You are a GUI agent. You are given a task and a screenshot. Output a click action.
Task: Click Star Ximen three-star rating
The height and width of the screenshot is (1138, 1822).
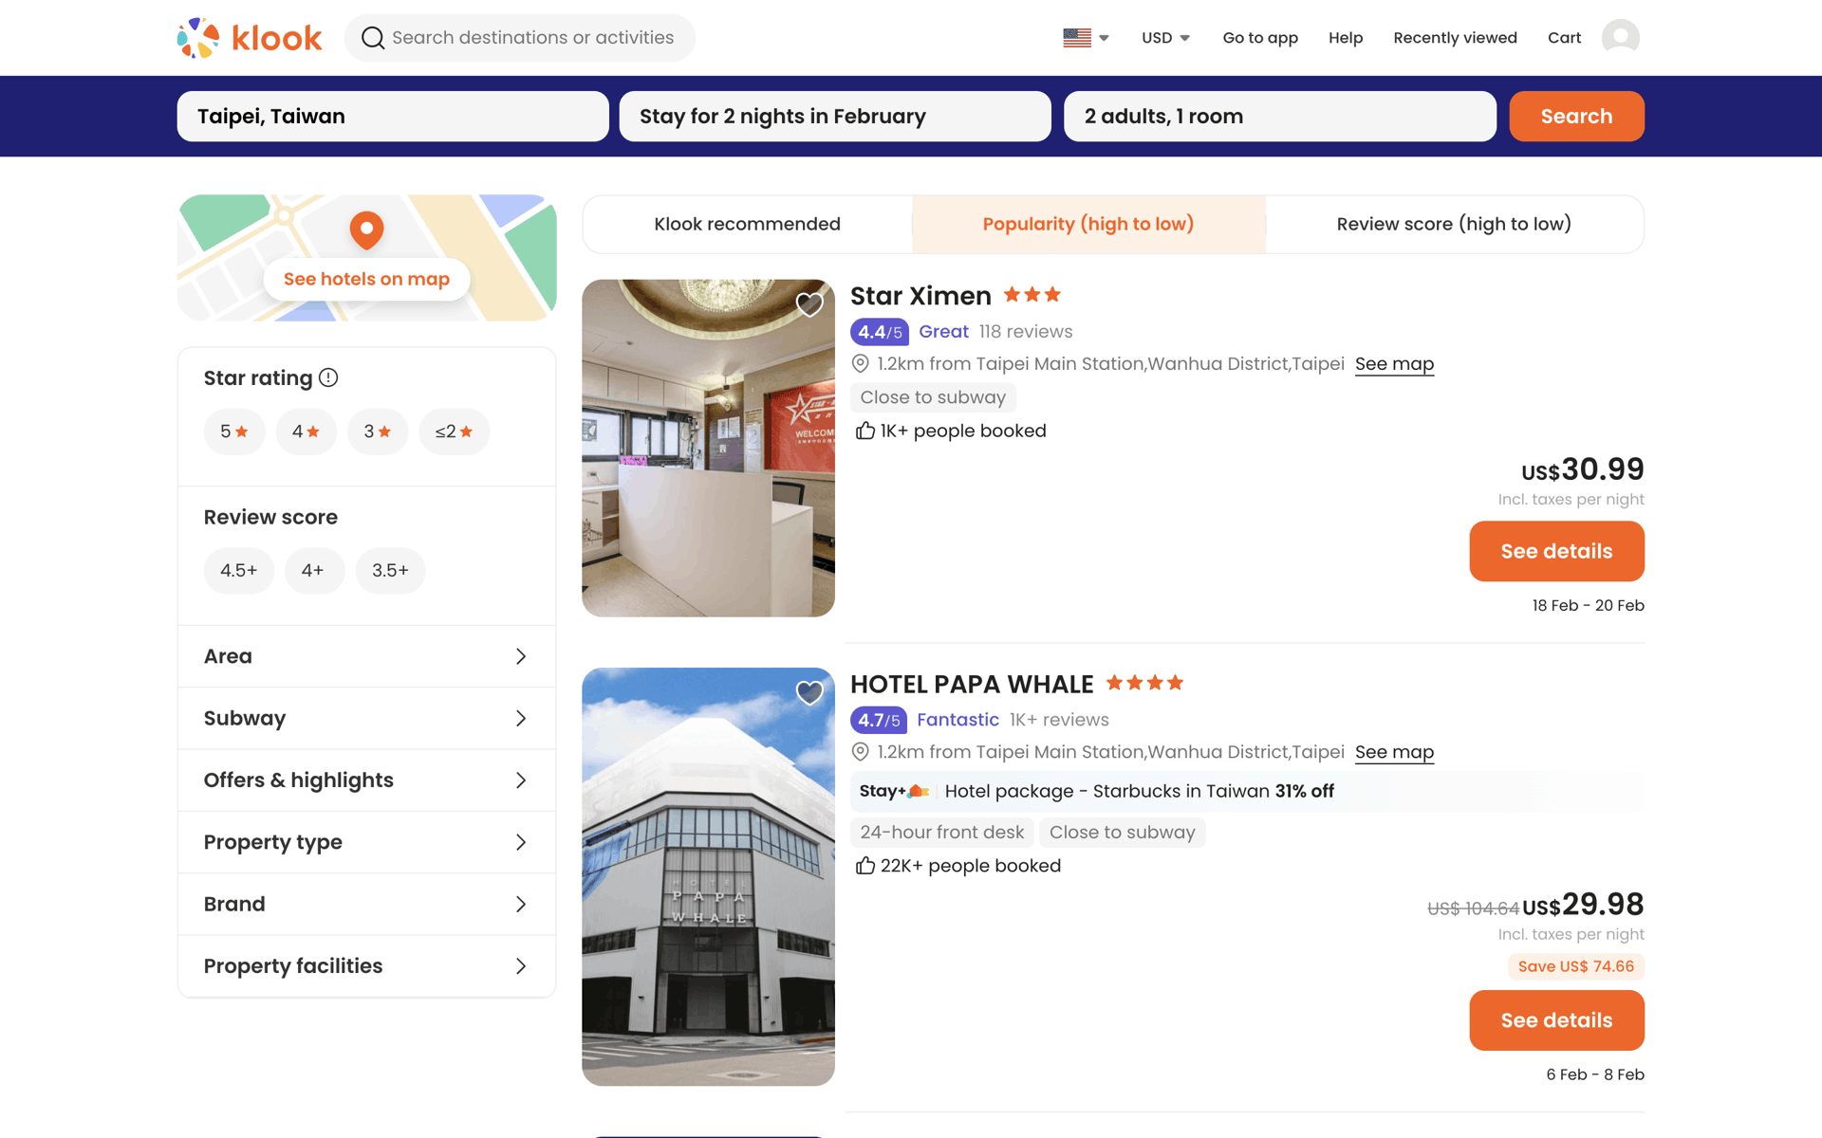(x=1032, y=295)
